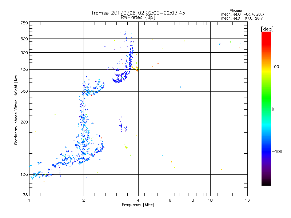Screen dimensions: 291x218
Task: Click the "Phases" header text
Action: [235, 11]
